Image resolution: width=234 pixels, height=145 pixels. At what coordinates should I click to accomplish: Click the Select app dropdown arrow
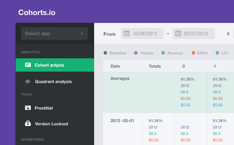[82, 34]
